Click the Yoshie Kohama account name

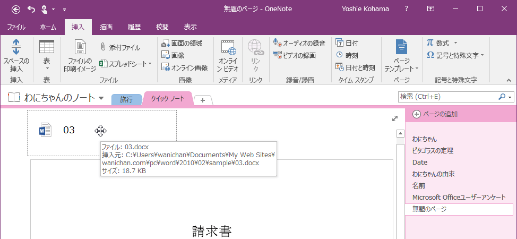(x=366, y=9)
